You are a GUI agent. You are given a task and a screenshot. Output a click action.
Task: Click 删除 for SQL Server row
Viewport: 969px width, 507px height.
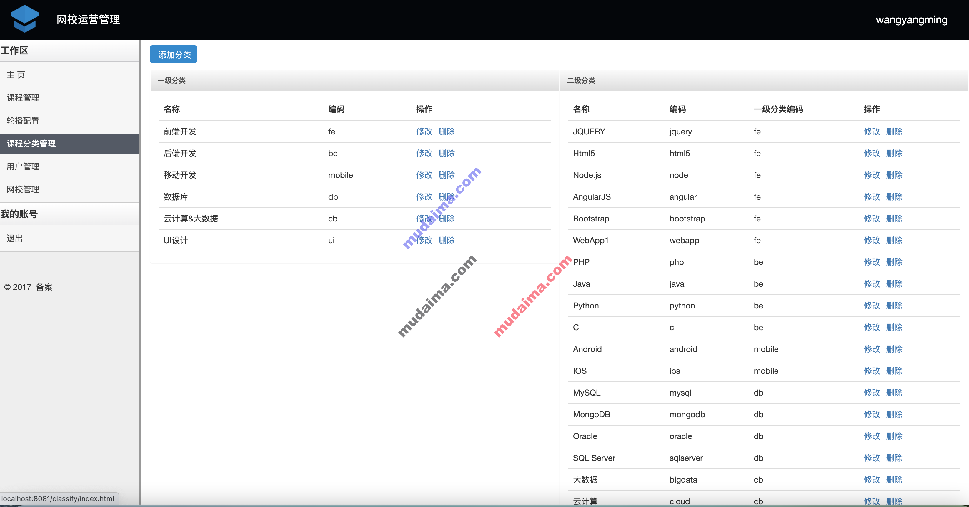[894, 459]
